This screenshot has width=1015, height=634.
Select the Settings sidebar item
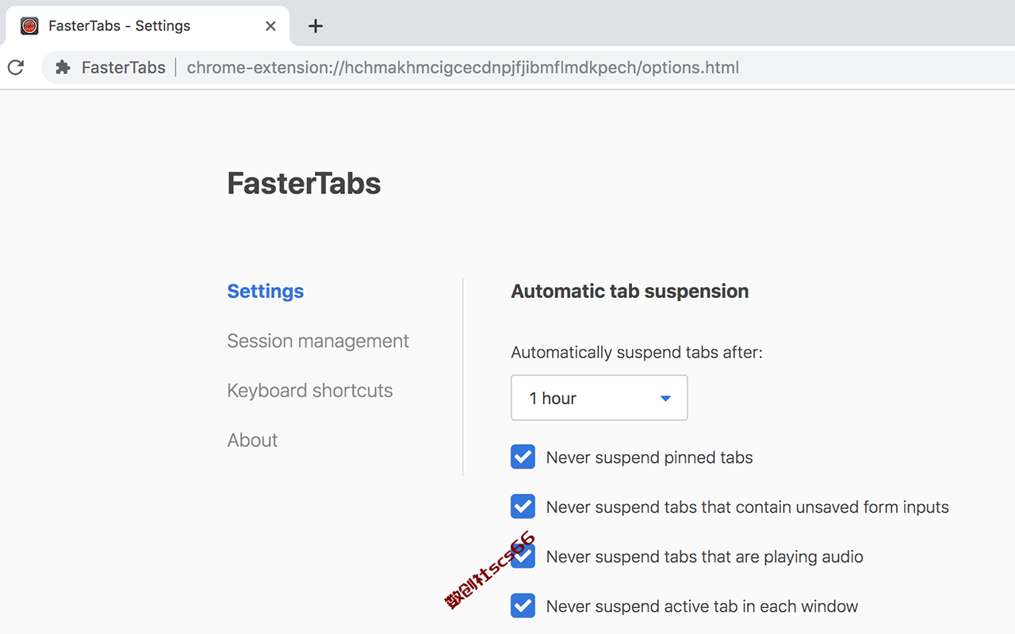click(x=266, y=291)
